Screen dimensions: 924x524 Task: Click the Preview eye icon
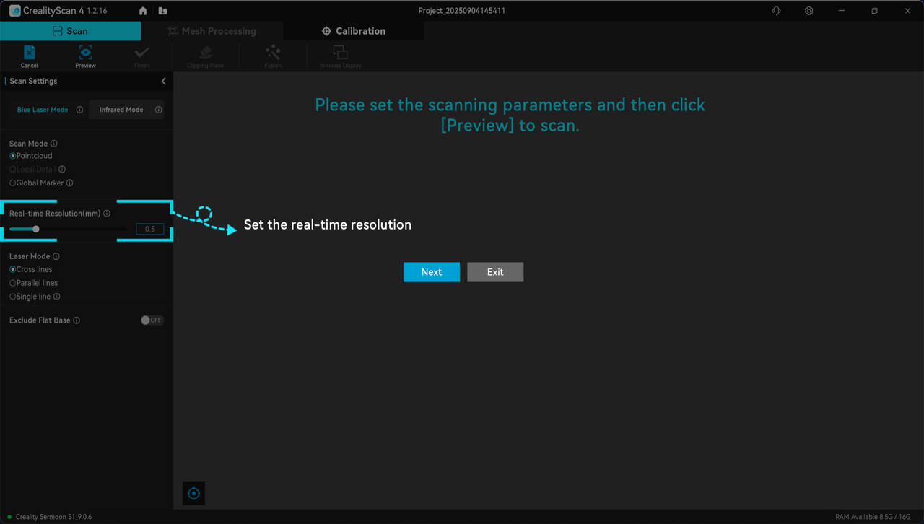point(85,53)
